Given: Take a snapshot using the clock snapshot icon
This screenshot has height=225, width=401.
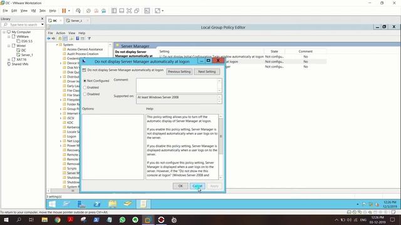Looking at the screenshot, I should point(88,11).
